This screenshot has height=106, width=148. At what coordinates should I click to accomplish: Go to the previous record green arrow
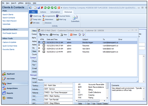49,8
